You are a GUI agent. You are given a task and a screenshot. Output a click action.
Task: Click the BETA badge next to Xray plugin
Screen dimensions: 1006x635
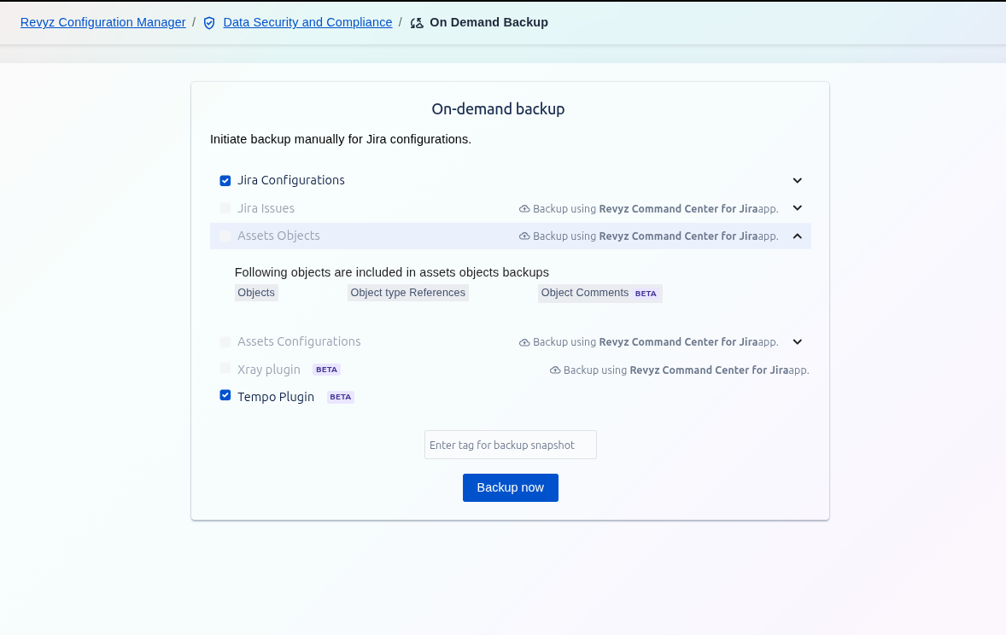pos(326,370)
